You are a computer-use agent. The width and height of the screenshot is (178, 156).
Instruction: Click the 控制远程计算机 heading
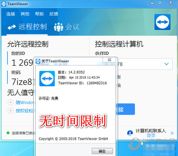[x=119, y=44]
